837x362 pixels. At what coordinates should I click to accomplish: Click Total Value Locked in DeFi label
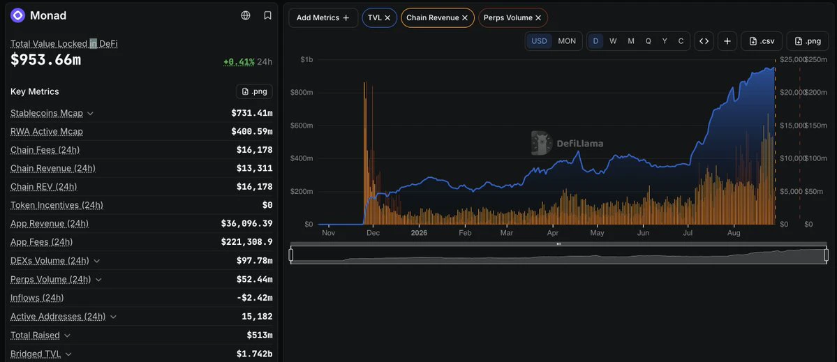(x=64, y=44)
